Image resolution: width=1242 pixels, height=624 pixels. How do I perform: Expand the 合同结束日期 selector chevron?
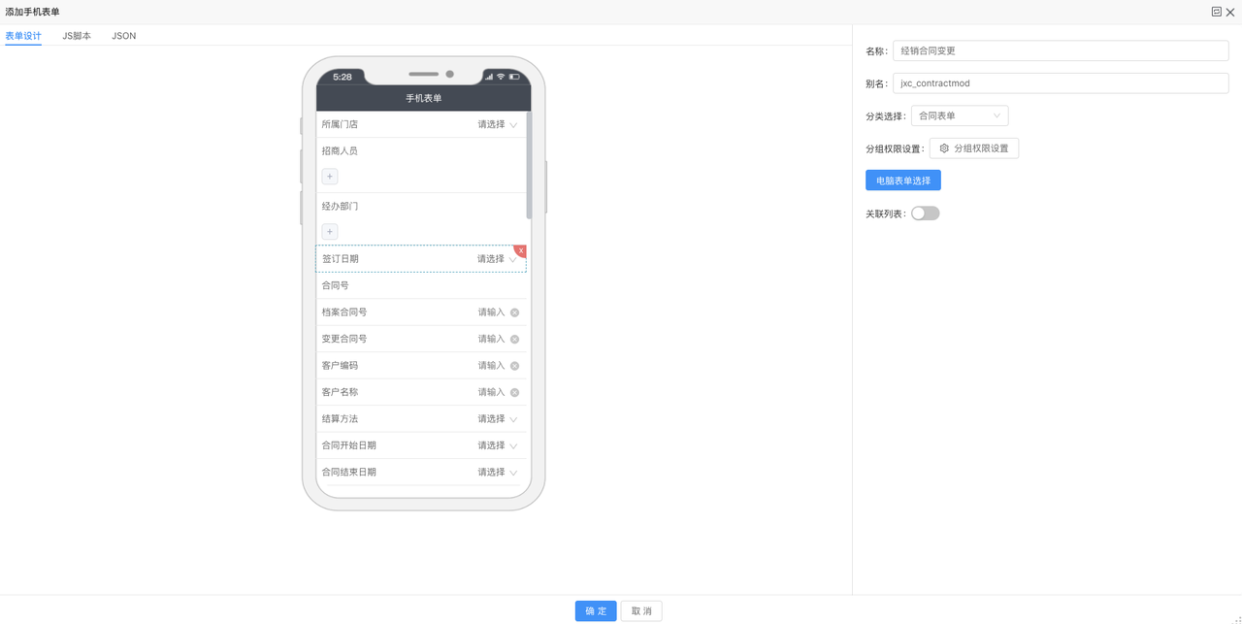pyautogui.click(x=513, y=473)
